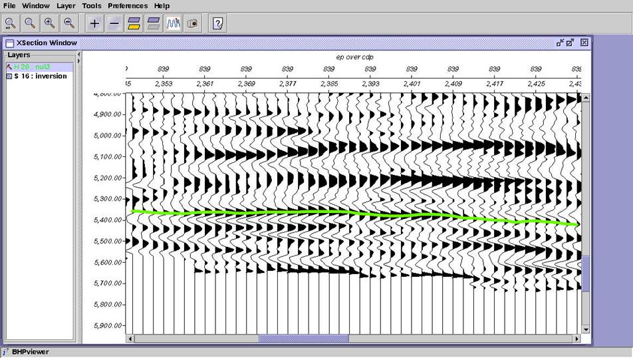Viewport: 633px width, 358px height.
Task: Select the plain magnifier zoom tool
Action: coord(31,23)
